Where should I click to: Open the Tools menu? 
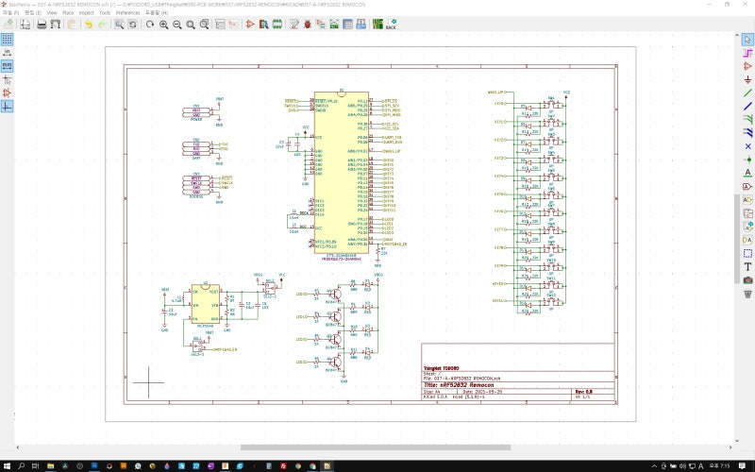tap(105, 12)
